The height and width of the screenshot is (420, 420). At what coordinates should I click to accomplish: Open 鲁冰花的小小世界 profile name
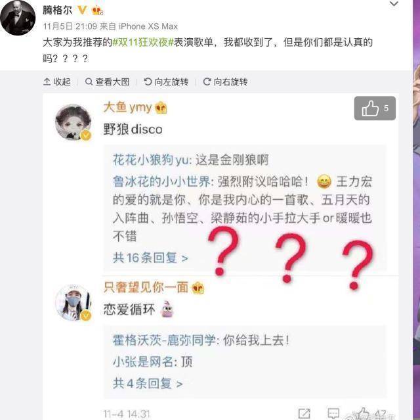161,181
